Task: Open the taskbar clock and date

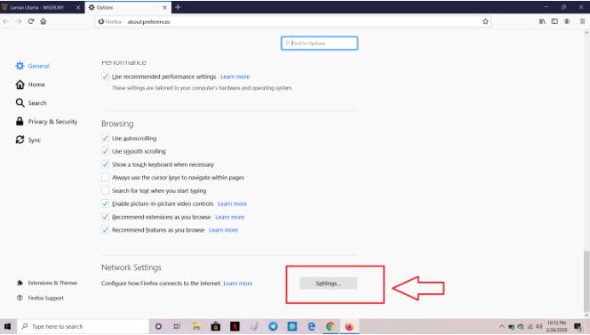Action: (x=556, y=326)
